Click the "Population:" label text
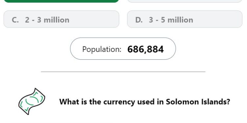Screen dimensions: 247x123 pyautogui.click(x=102, y=49)
